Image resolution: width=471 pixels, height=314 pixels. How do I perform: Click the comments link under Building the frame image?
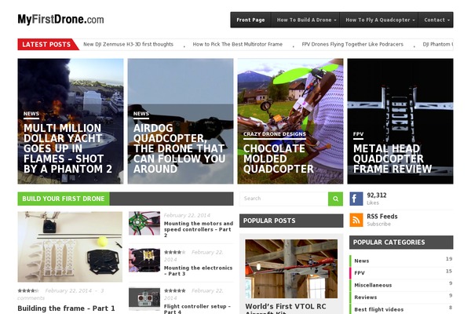tap(31, 298)
